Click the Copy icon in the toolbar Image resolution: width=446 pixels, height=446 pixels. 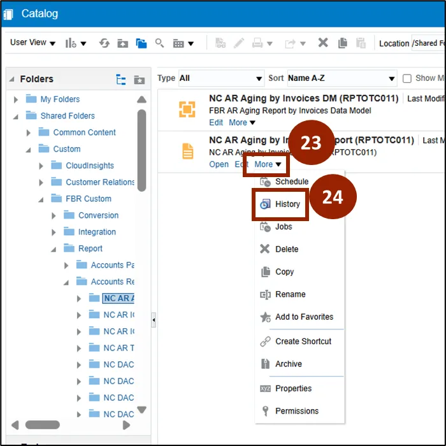[x=343, y=43]
